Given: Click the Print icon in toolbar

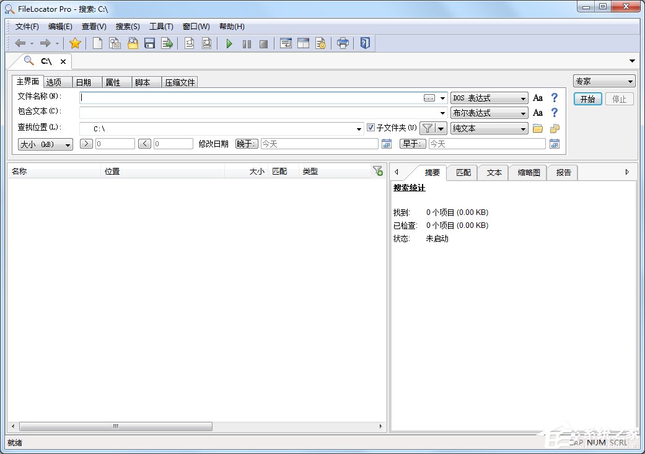Looking at the screenshot, I should coord(343,43).
